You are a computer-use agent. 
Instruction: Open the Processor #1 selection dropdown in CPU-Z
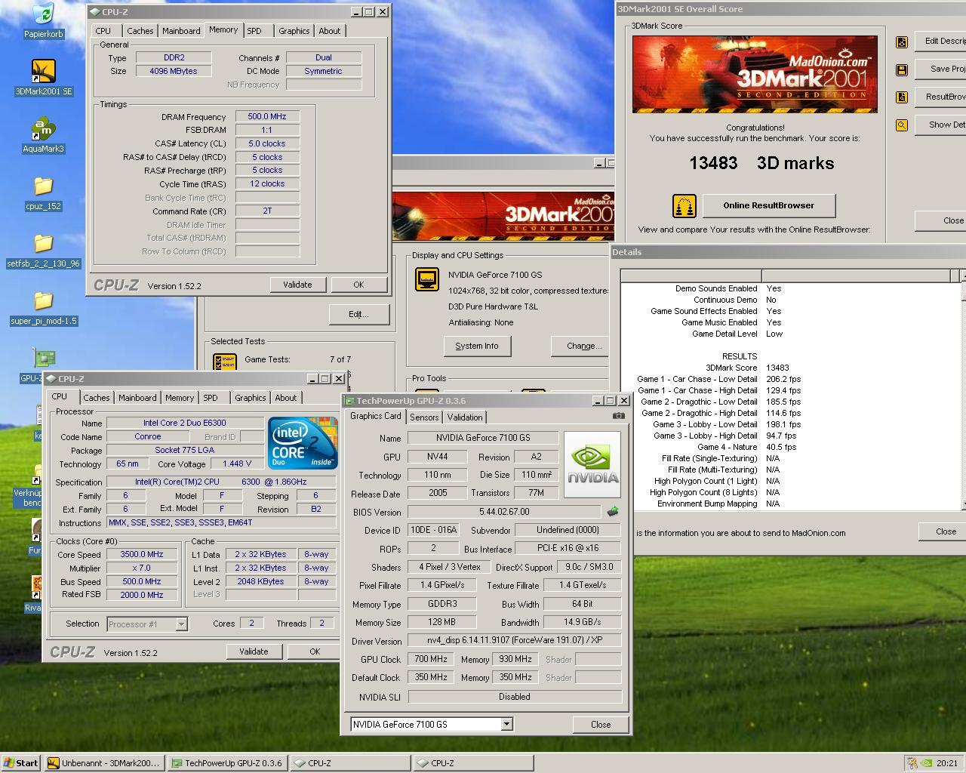(181, 624)
